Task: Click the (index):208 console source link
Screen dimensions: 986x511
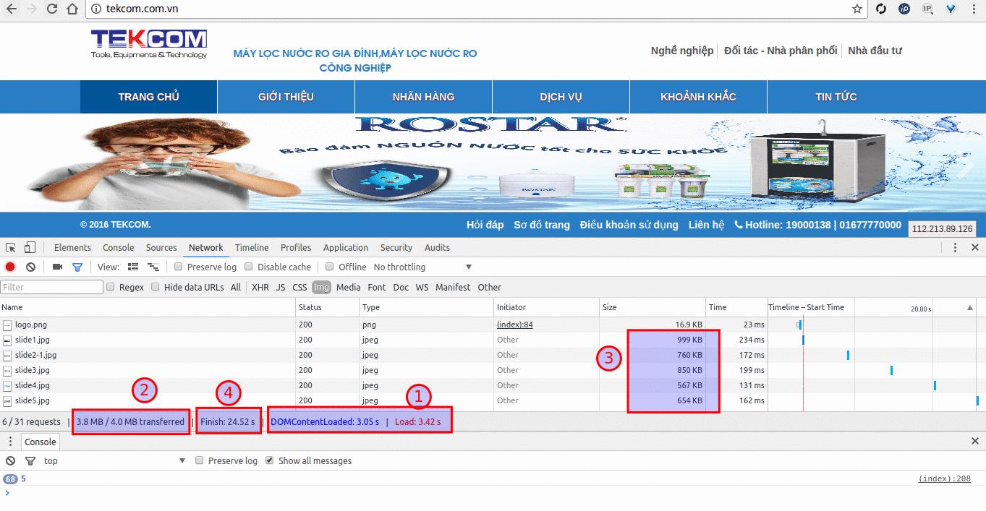Action: 945,478
